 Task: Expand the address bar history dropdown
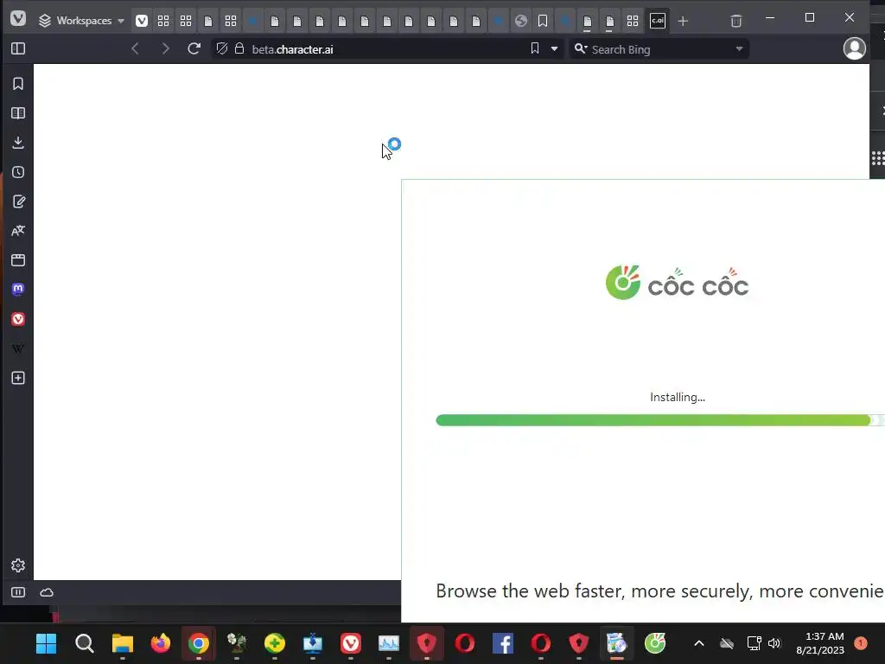[554, 49]
